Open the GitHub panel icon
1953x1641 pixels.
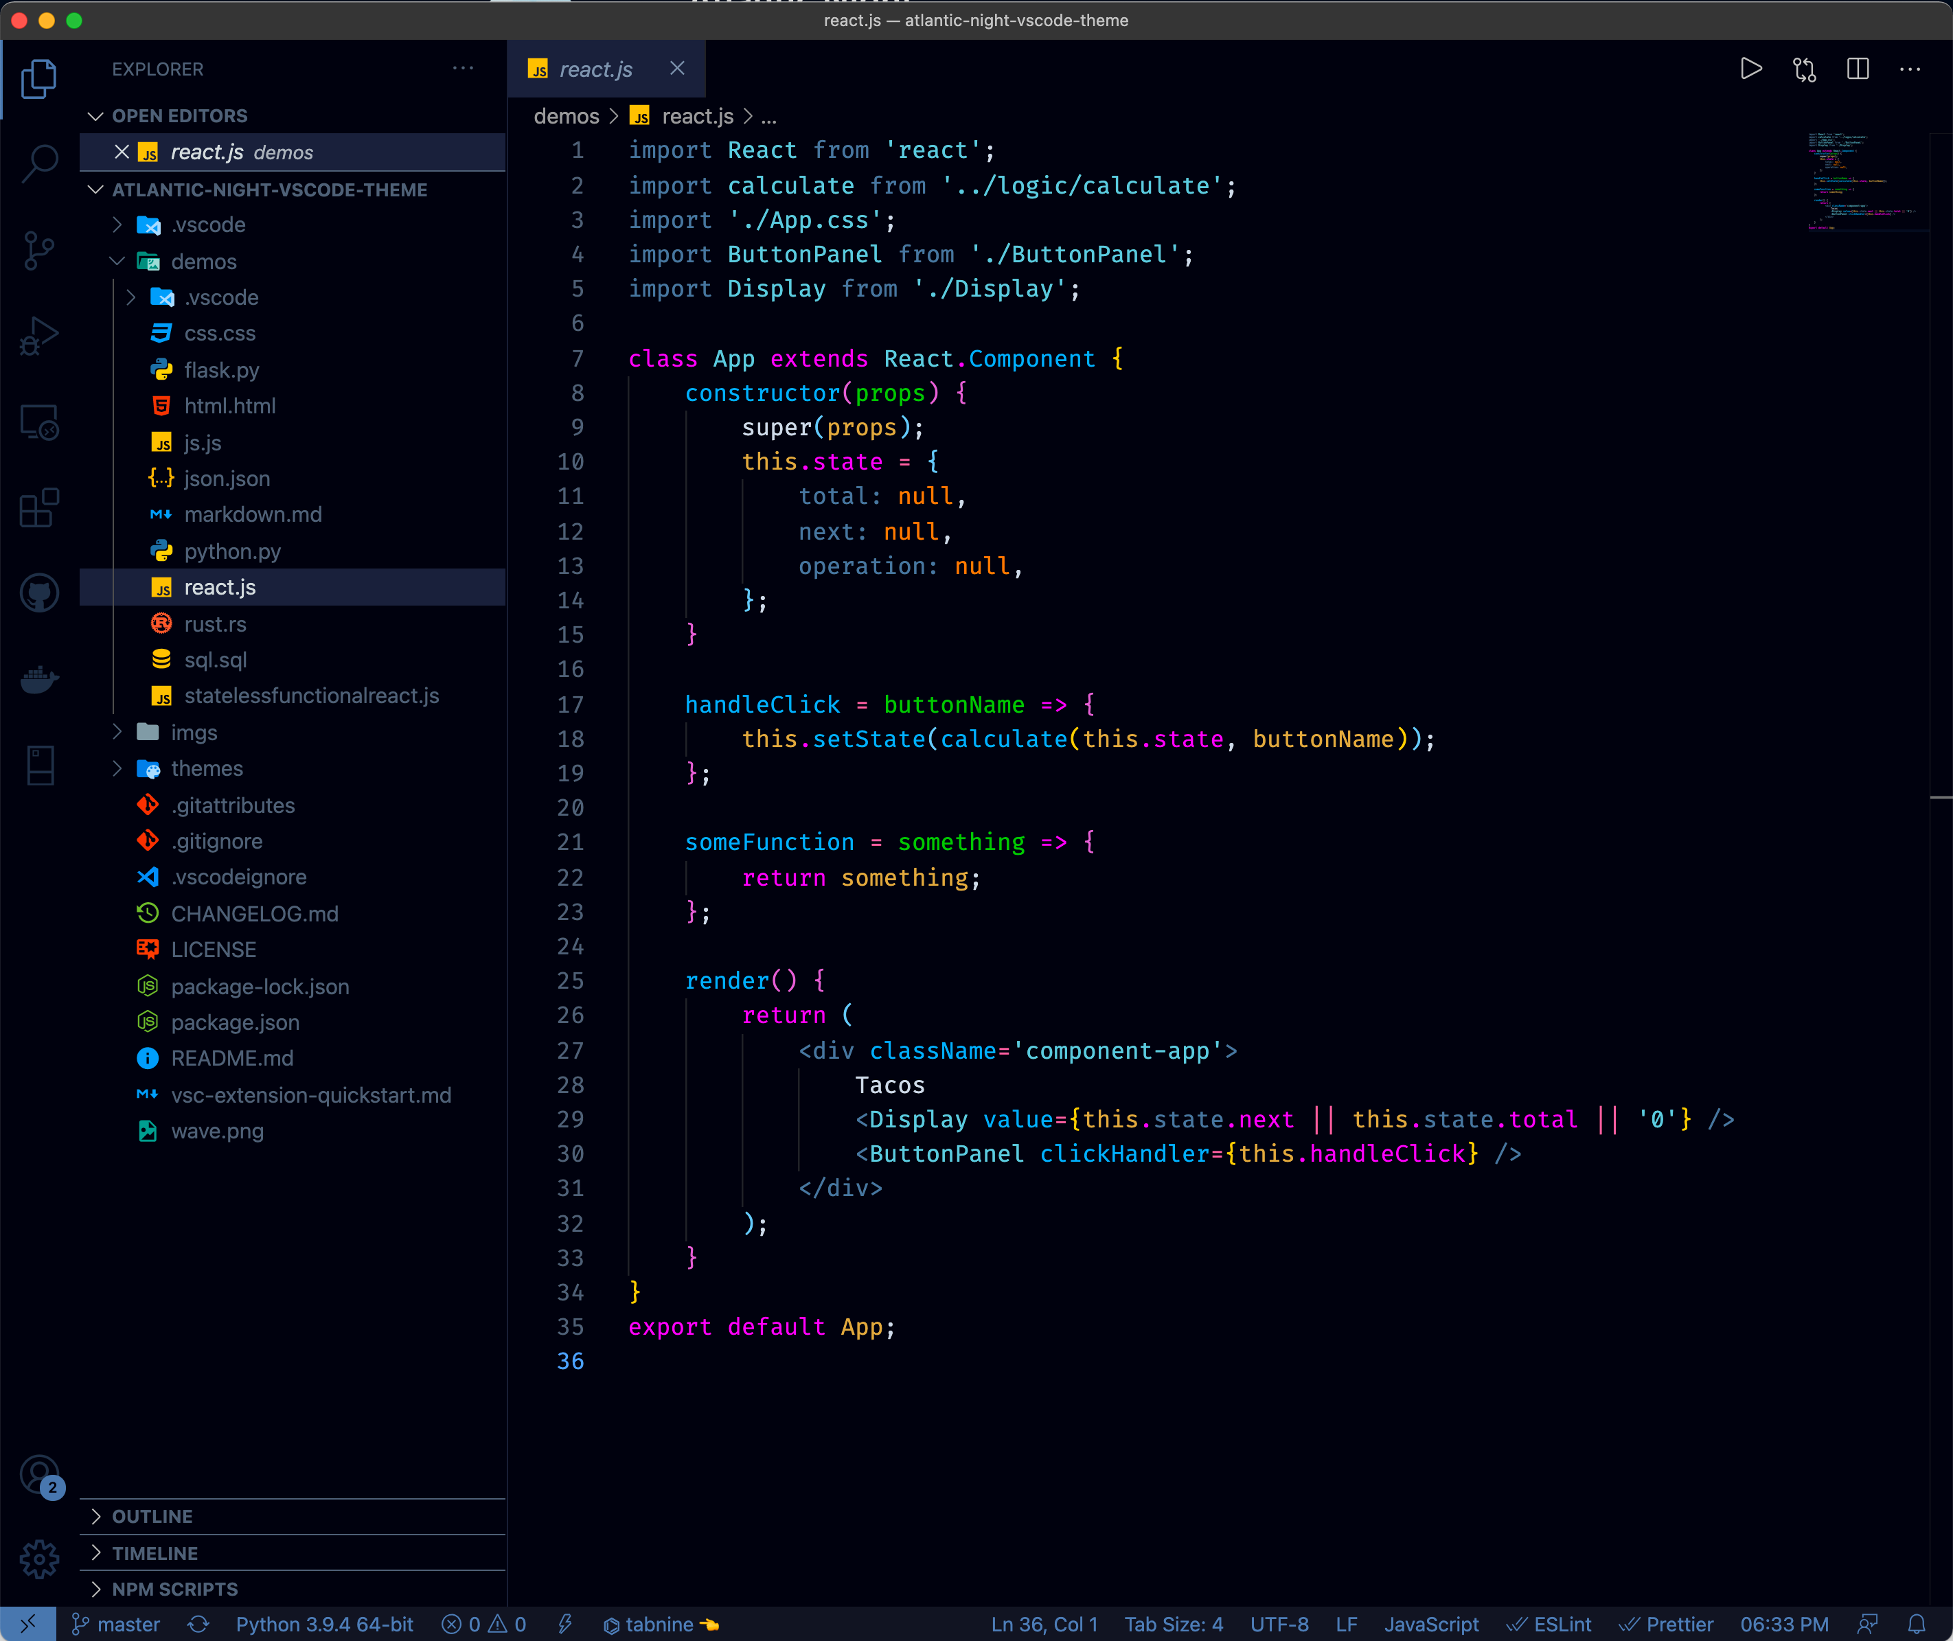pyautogui.click(x=39, y=593)
